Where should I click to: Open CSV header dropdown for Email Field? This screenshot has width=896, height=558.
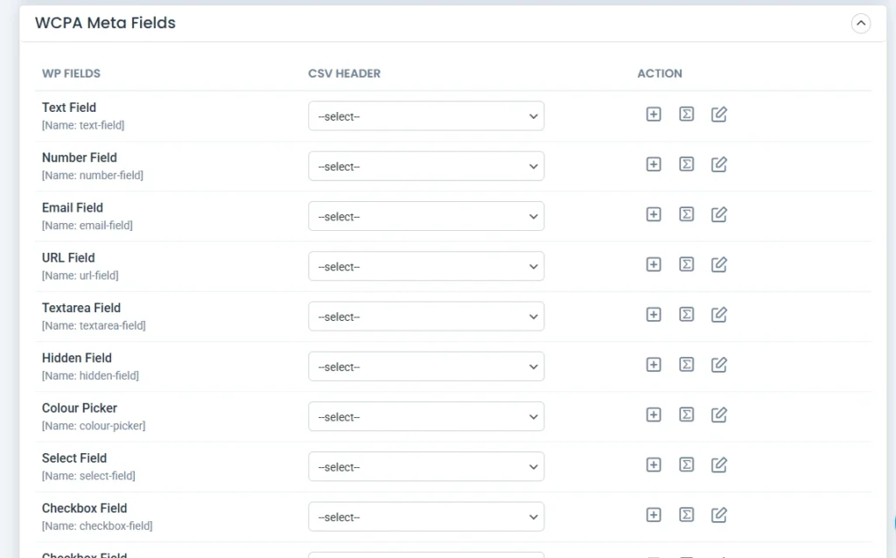[426, 216]
